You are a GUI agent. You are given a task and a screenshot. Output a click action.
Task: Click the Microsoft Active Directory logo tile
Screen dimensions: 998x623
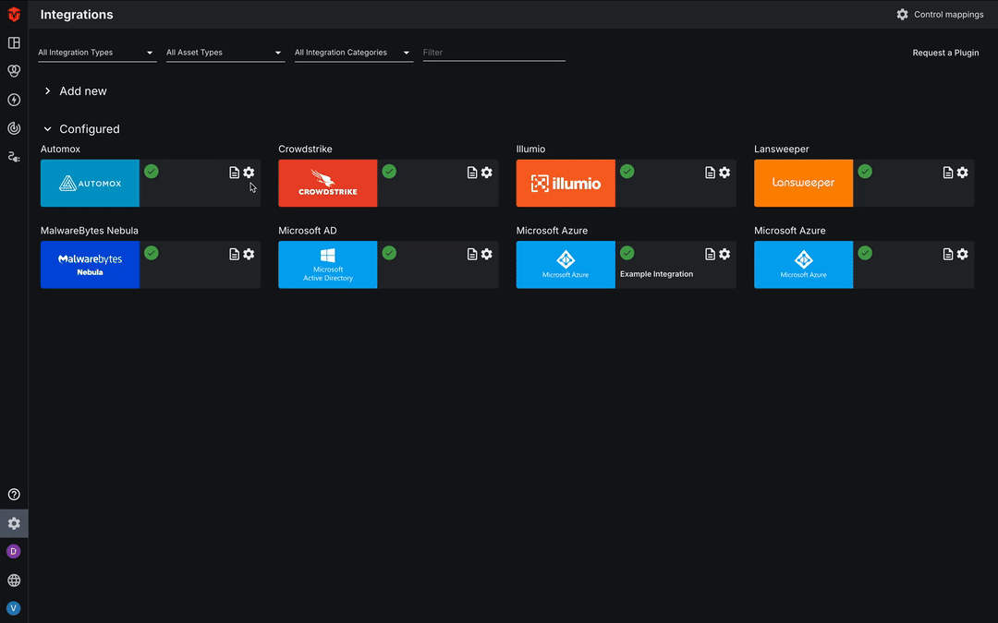(328, 265)
